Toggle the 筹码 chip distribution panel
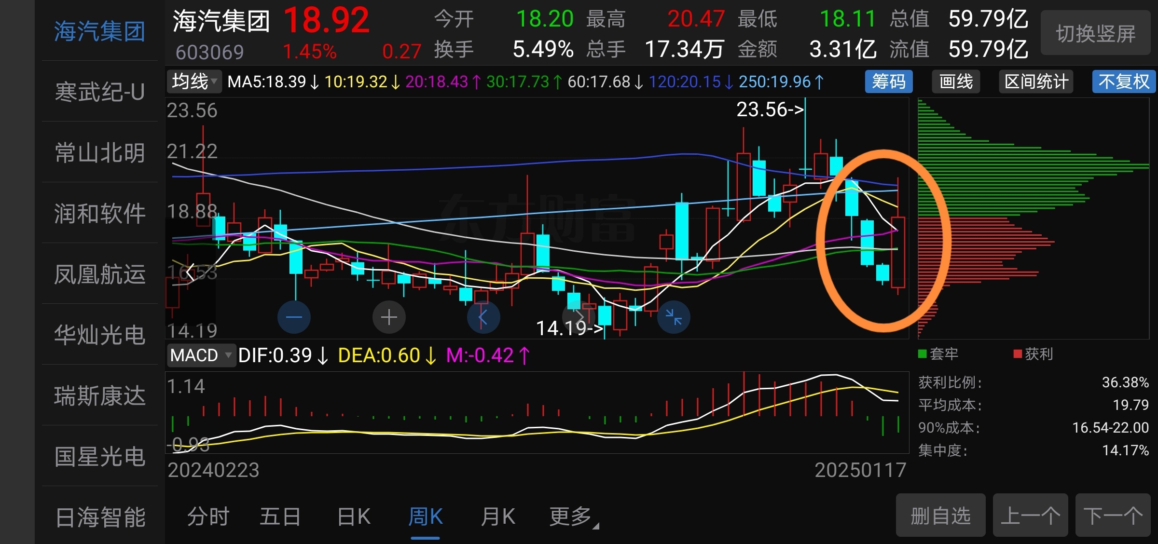1158x544 pixels. pyautogui.click(x=889, y=82)
